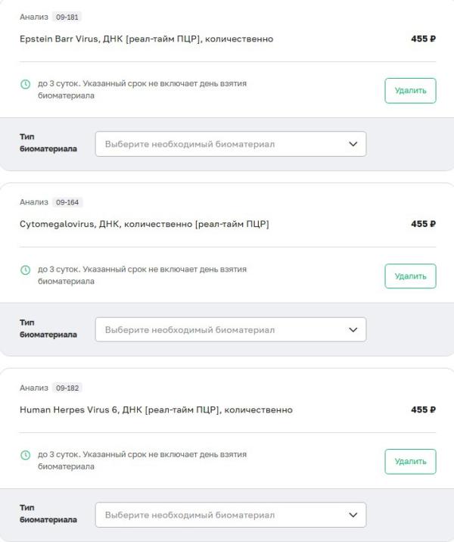Open the biomaterial dropdown for Epstein Barr Virus

(230, 144)
